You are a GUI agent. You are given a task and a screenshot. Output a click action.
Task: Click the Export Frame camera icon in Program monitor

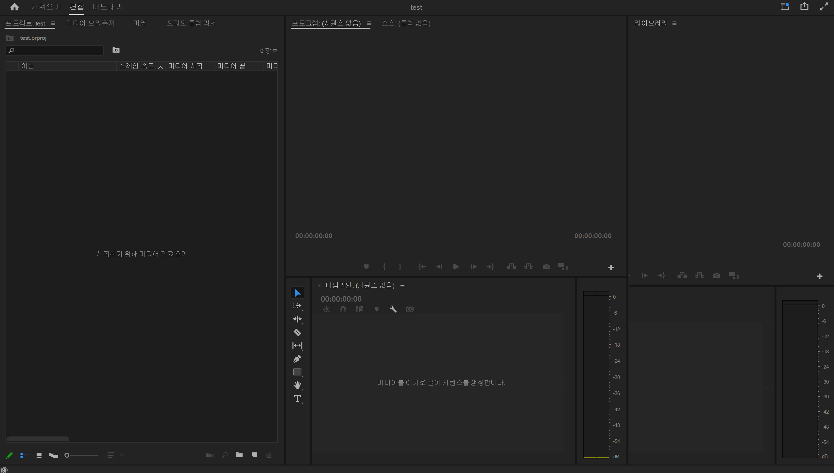click(x=546, y=267)
